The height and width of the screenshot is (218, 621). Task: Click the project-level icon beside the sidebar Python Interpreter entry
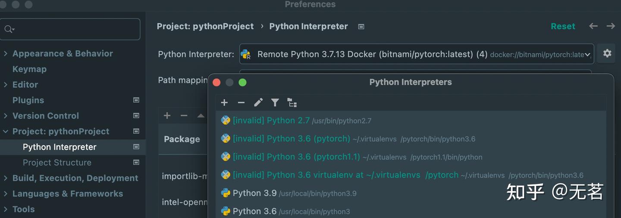136,147
